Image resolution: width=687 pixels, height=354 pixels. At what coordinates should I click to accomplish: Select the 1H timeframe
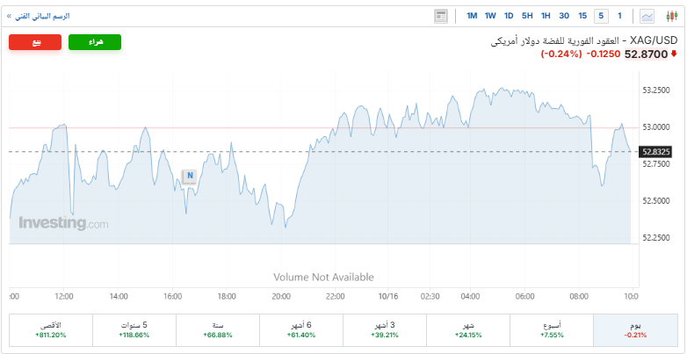point(546,16)
